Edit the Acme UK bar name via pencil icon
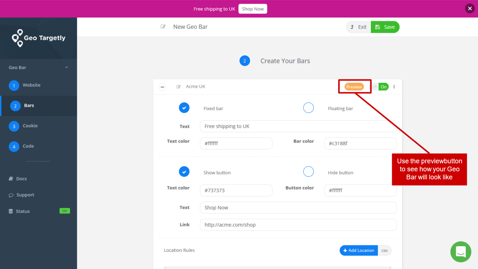Viewport: 478px width, 269px height. click(x=178, y=86)
